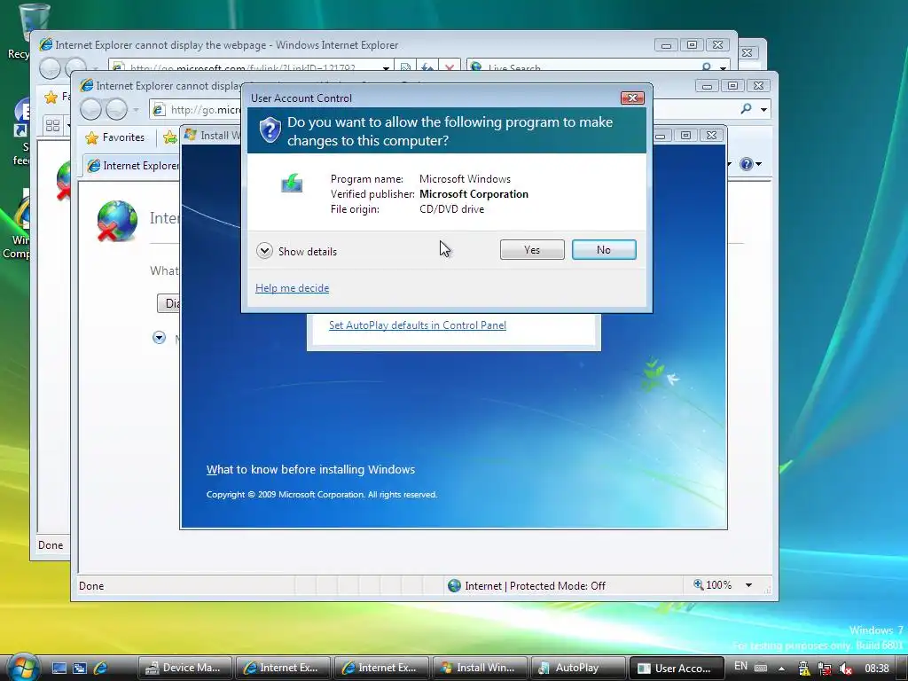The image size is (908, 681).
Task: Click the Windows Start orb
Action: point(24,667)
